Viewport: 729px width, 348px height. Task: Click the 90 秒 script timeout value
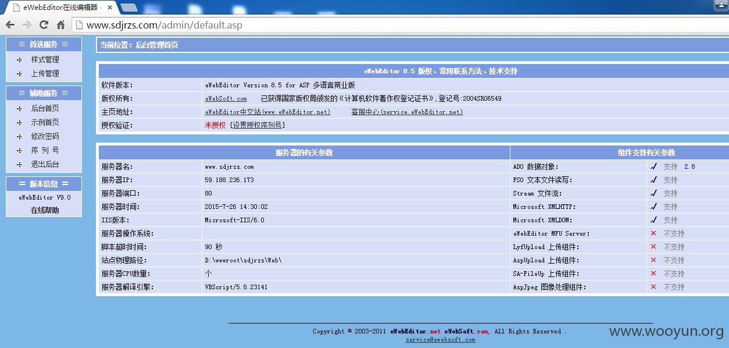coord(213,247)
